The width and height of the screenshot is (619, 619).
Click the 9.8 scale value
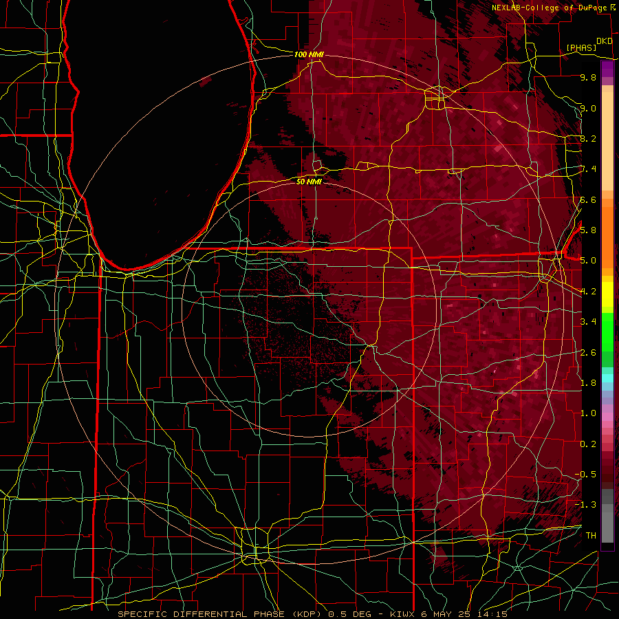point(588,78)
